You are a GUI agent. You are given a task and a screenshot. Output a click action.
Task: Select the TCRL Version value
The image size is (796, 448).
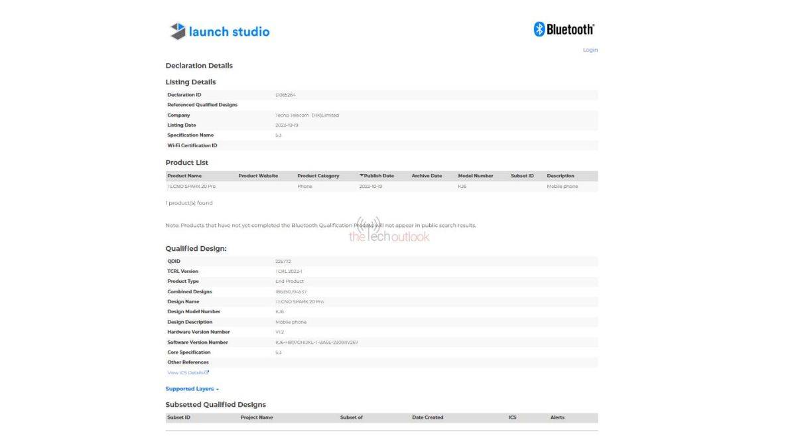click(289, 271)
